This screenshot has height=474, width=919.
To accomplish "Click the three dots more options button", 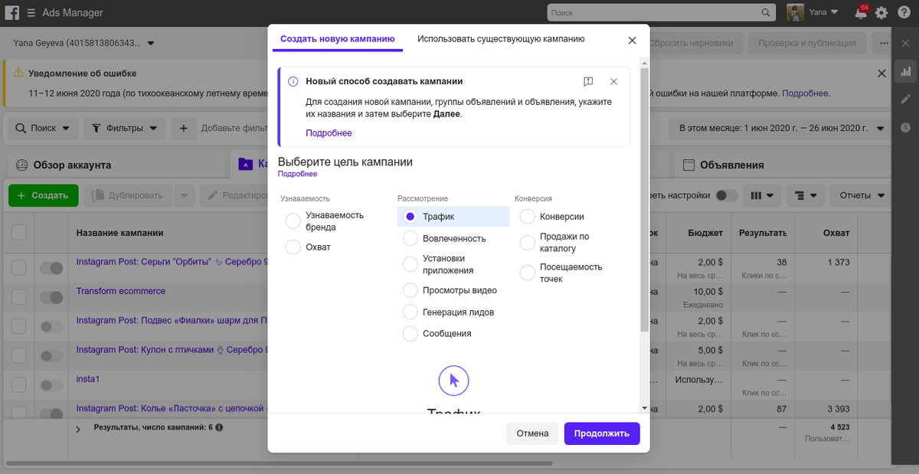I will (x=885, y=43).
